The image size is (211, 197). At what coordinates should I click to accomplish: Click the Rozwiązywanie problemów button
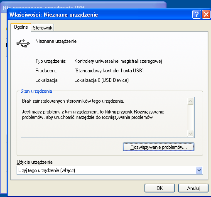pyautogui.click(x=159, y=147)
